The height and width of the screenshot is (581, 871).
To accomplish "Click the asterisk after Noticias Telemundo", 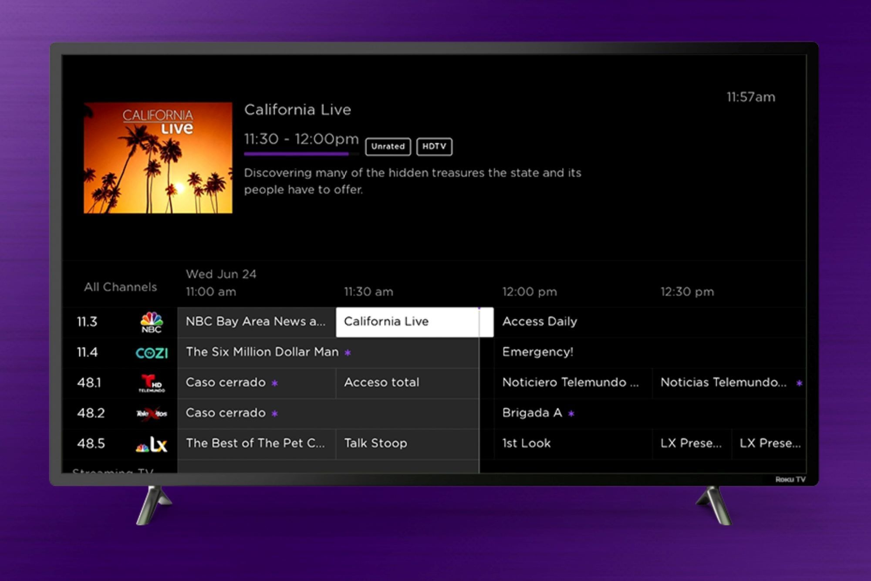I will click(x=800, y=382).
